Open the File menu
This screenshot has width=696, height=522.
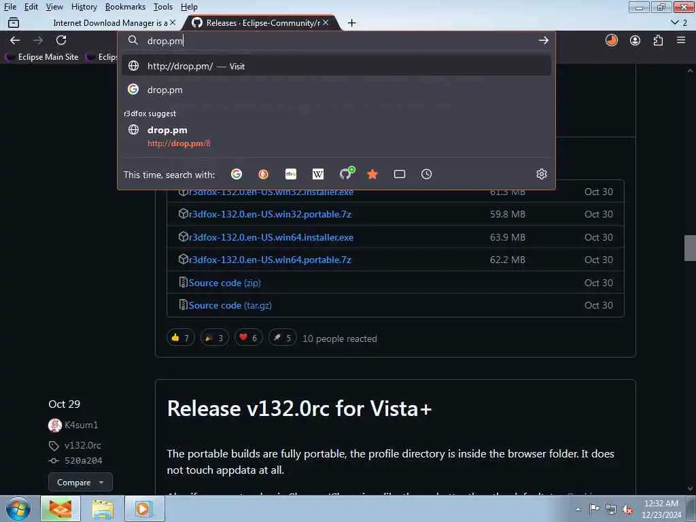click(x=10, y=7)
